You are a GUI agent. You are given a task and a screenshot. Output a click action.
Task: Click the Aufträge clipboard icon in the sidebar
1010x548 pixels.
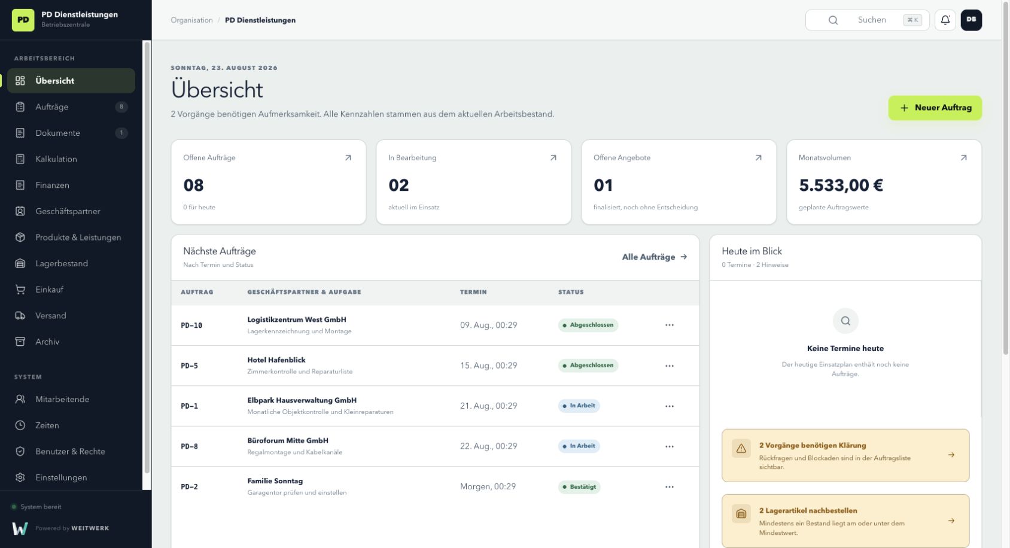[x=20, y=107]
